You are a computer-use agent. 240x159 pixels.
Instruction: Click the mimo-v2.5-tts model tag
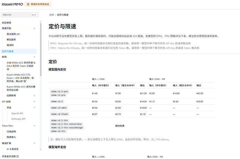[x=59, y=120]
